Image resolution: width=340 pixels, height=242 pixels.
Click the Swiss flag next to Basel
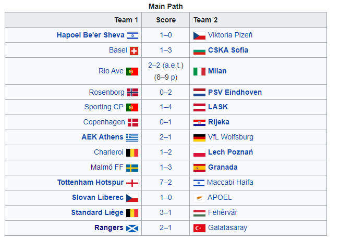tap(134, 51)
